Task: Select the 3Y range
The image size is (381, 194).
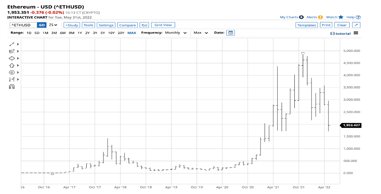Action: [95, 33]
